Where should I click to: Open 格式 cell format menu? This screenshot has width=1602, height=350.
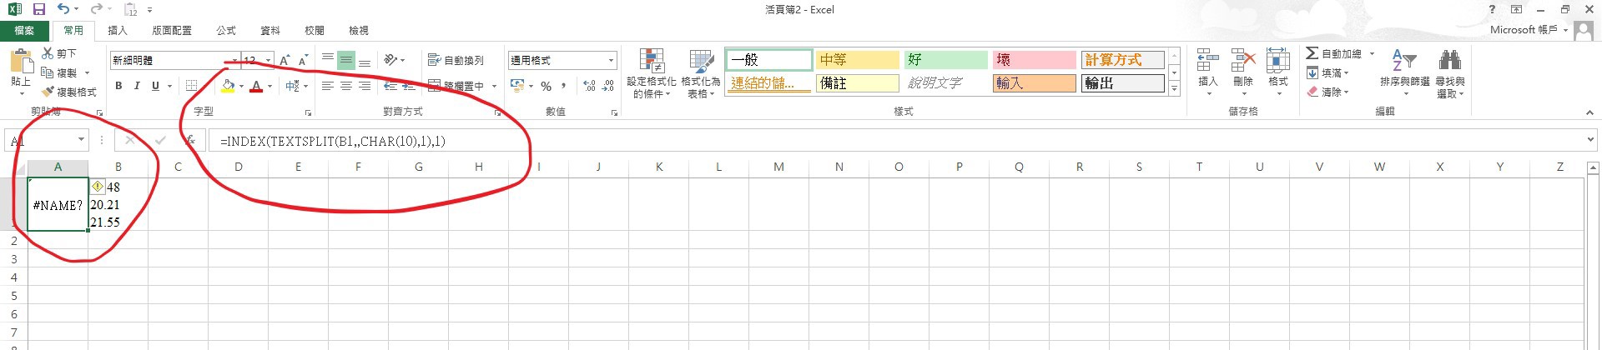[x=1278, y=72]
